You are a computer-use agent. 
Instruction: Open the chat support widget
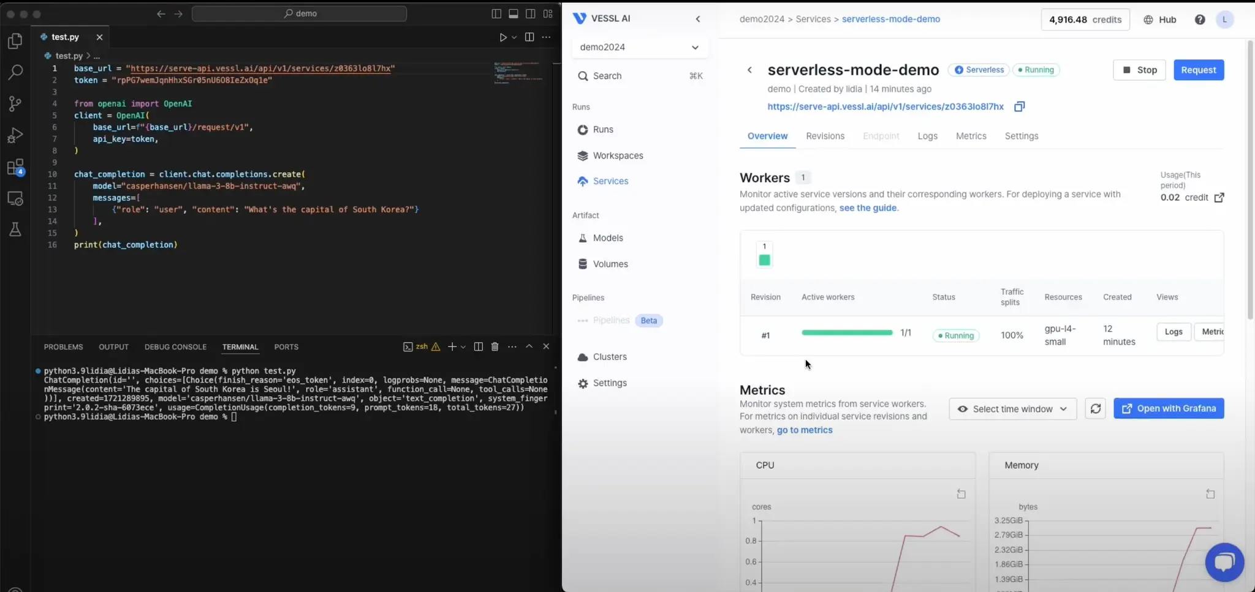pyautogui.click(x=1224, y=562)
